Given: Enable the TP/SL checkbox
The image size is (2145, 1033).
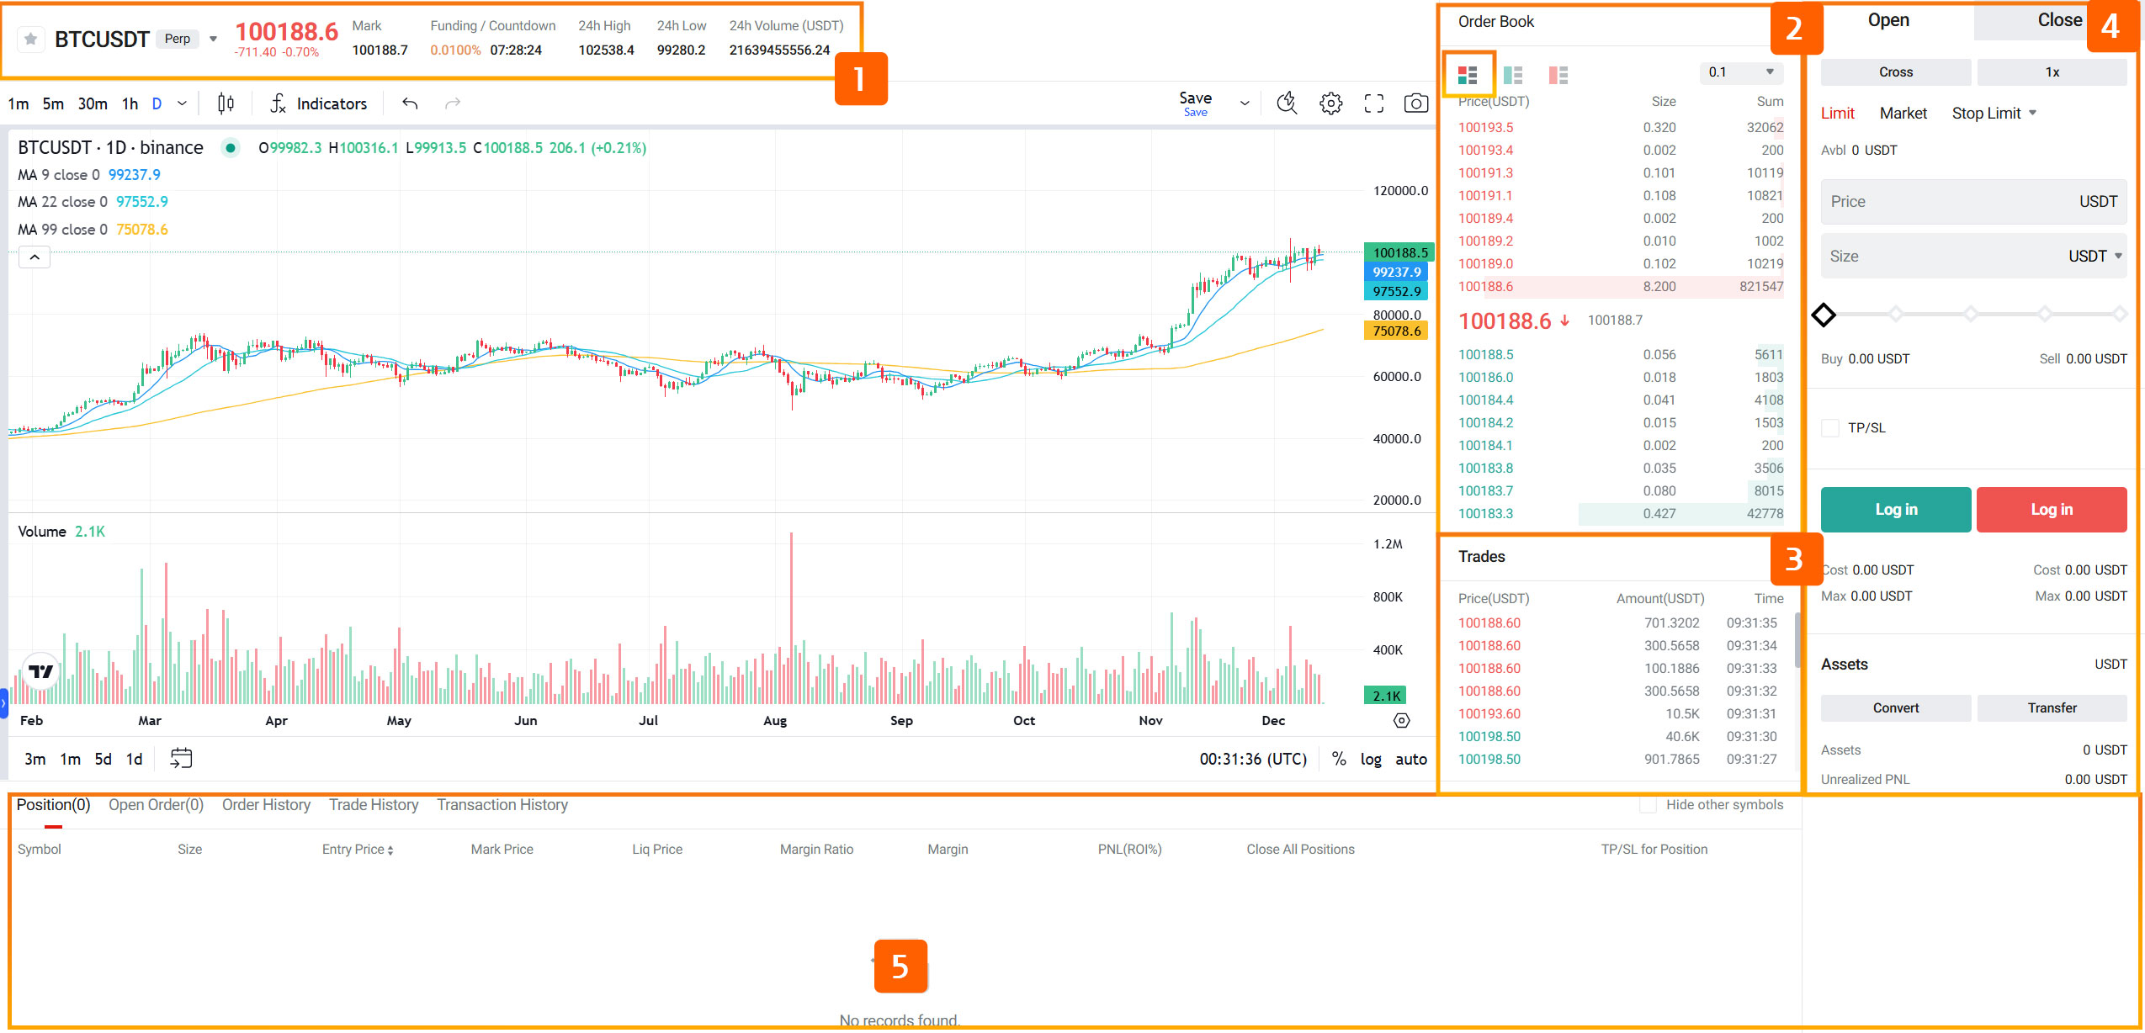Looking at the screenshot, I should (x=1830, y=428).
